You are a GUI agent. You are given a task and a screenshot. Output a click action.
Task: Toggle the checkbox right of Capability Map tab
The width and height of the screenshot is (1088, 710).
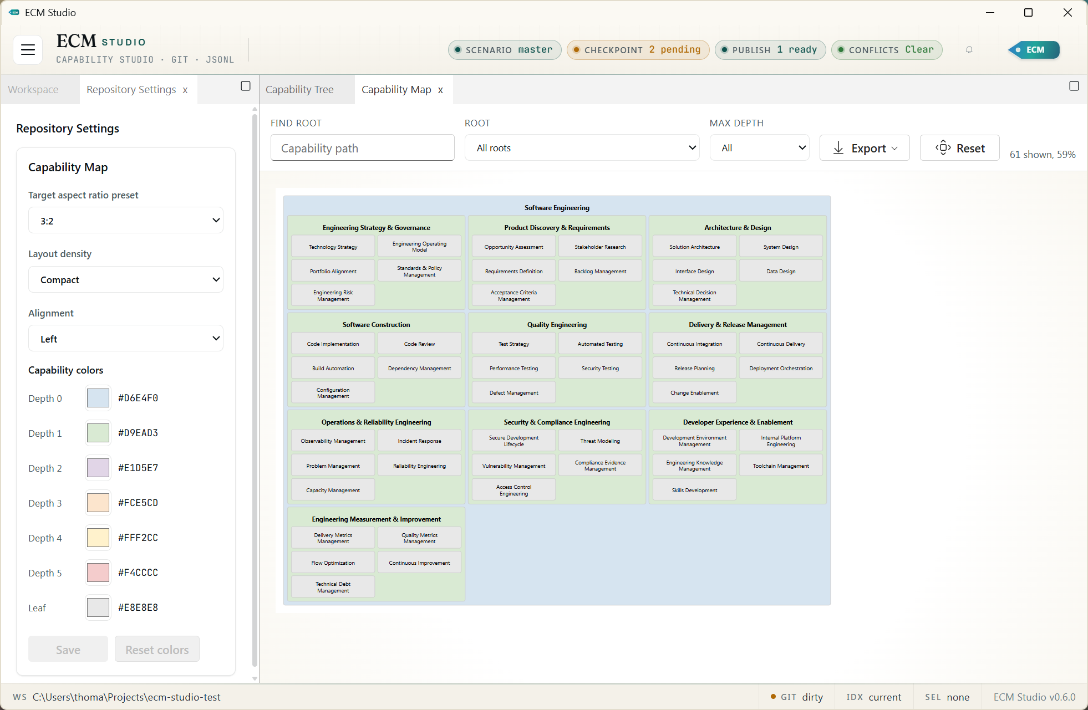point(1075,86)
